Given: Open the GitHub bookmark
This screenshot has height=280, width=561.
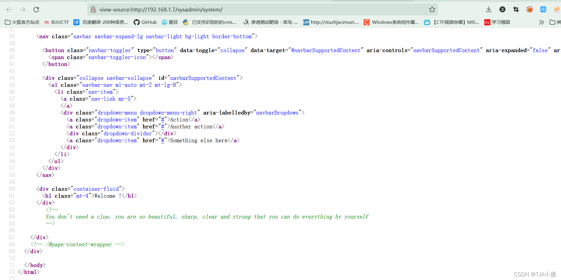Looking at the screenshot, I should click(145, 22).
